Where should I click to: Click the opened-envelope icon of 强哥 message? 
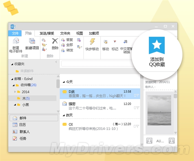(x=64, y=103)
